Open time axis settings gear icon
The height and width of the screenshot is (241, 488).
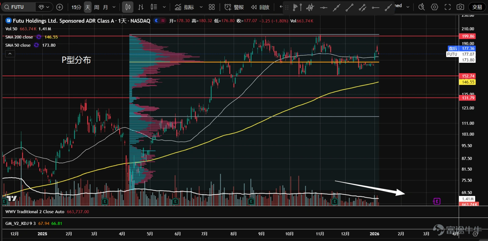(475, 234)
